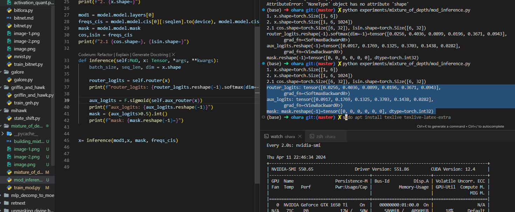Click the Python icon beside mnist.py
The image size is (515, 212).
tap(9, 56)
